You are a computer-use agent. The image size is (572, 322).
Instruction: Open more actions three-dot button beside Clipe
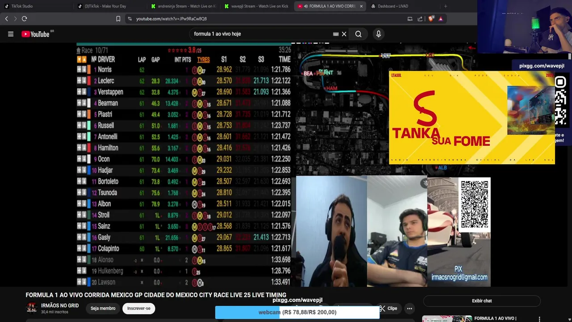(x=409, y=308)
